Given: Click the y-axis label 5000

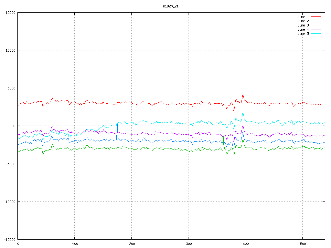Looking at the screenshot, I should coord(12,88).
